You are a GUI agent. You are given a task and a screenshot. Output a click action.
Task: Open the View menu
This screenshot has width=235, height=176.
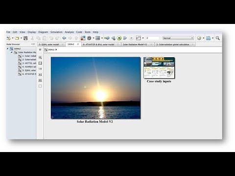22,32
